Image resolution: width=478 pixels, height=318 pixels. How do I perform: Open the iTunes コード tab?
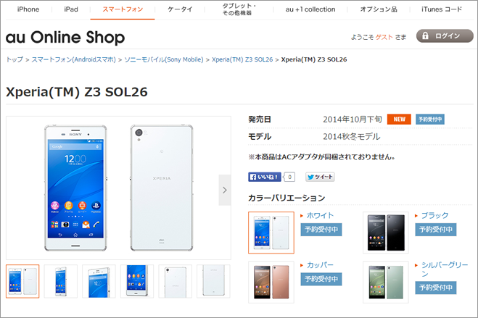pyautogui.click(x=442, y=9)
